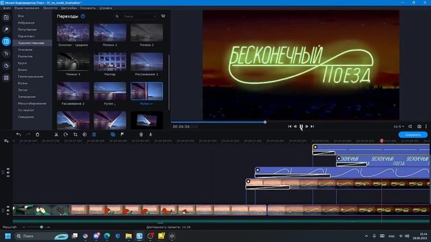The width and height of the screenshot is (431, 242).
Task: Step forward one frame in preview
Action: click(x=307, y=126)
